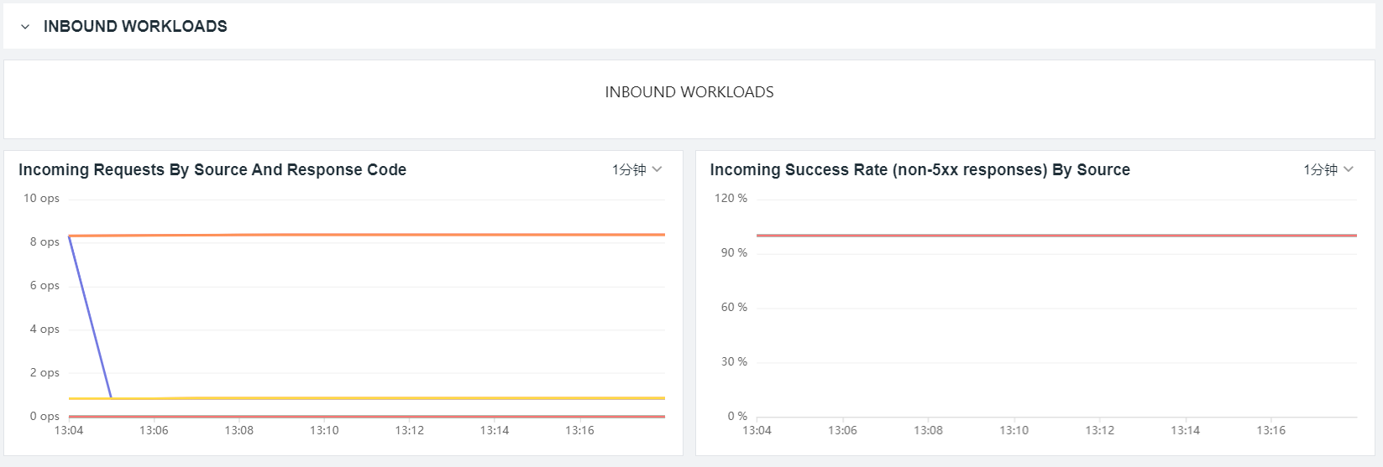Click the 13:12 tick on the success rate chart
The height and width of the screenshot is (467, 1383).
pyautogui.click(x=1099, y=430)
